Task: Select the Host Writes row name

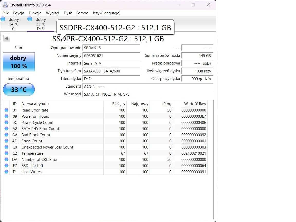Action: point(32,172)
